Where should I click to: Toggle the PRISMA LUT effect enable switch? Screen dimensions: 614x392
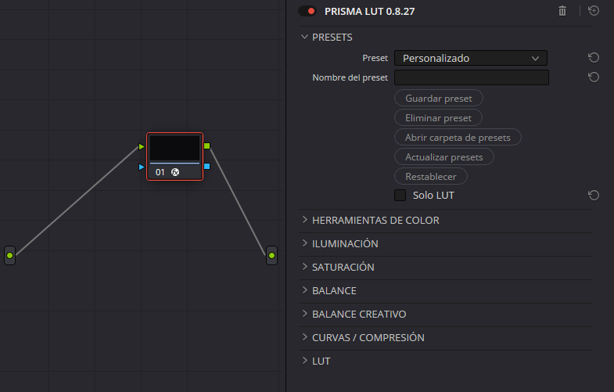coord(307,11)
